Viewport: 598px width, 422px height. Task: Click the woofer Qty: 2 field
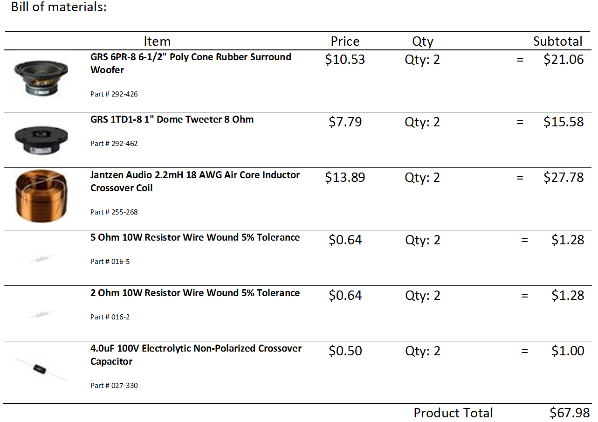(x=422, y=60)
